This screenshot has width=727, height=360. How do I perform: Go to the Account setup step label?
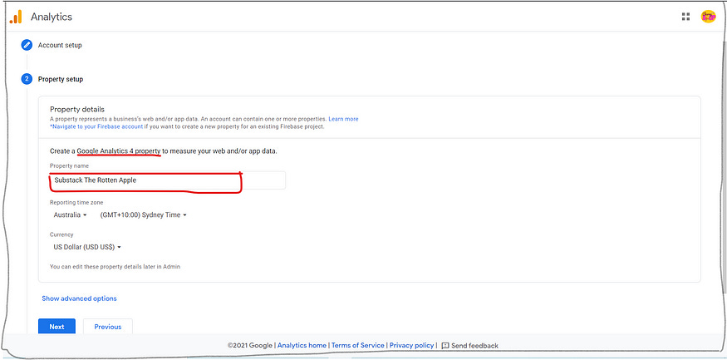pyautogui.click(x=60, y=45)
